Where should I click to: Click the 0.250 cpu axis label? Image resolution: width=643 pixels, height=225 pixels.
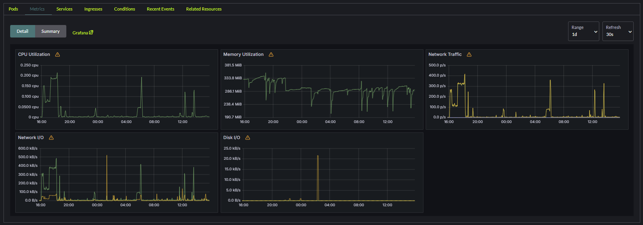pos(30,65)
